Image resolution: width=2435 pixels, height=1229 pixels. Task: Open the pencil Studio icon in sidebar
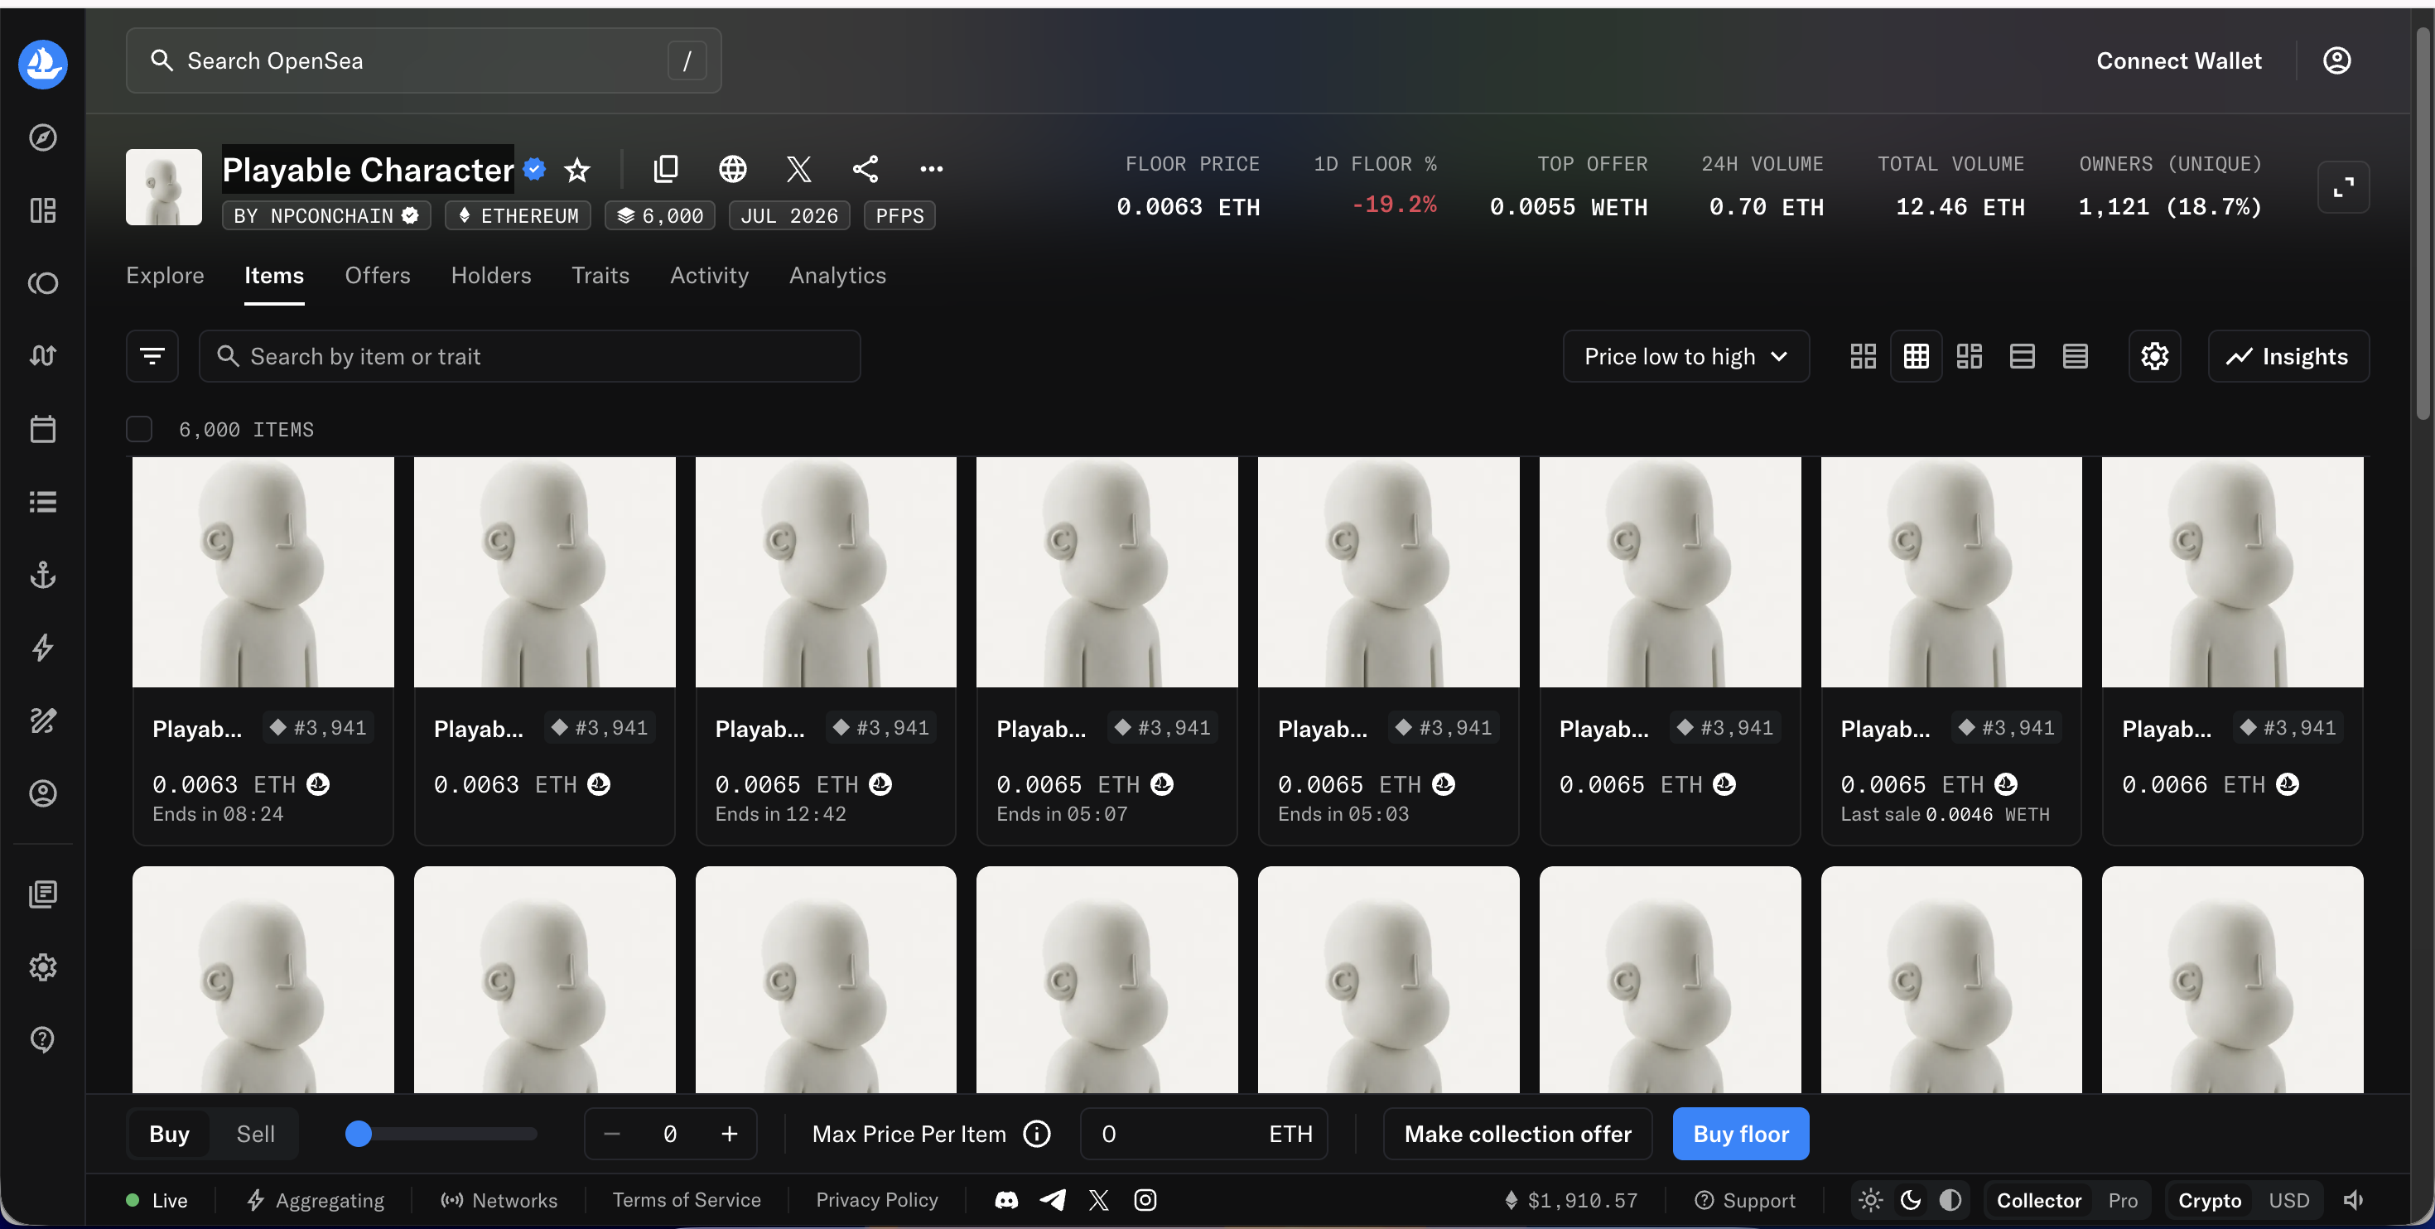coord(42,721)
